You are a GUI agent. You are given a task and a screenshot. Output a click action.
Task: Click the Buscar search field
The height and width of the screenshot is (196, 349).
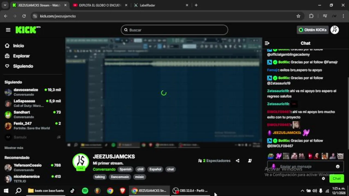174,30
